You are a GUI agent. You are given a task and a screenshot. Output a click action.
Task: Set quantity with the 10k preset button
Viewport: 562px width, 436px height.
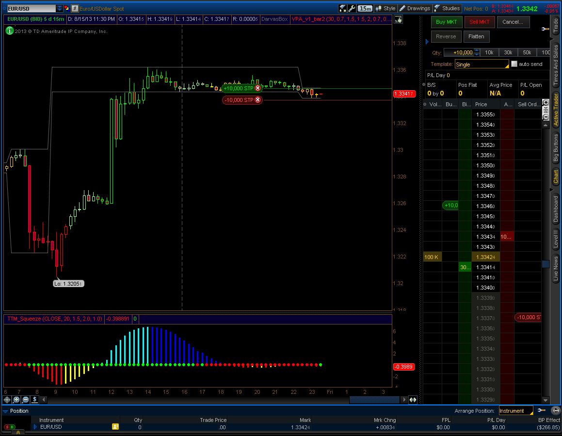tap(489, 53)
